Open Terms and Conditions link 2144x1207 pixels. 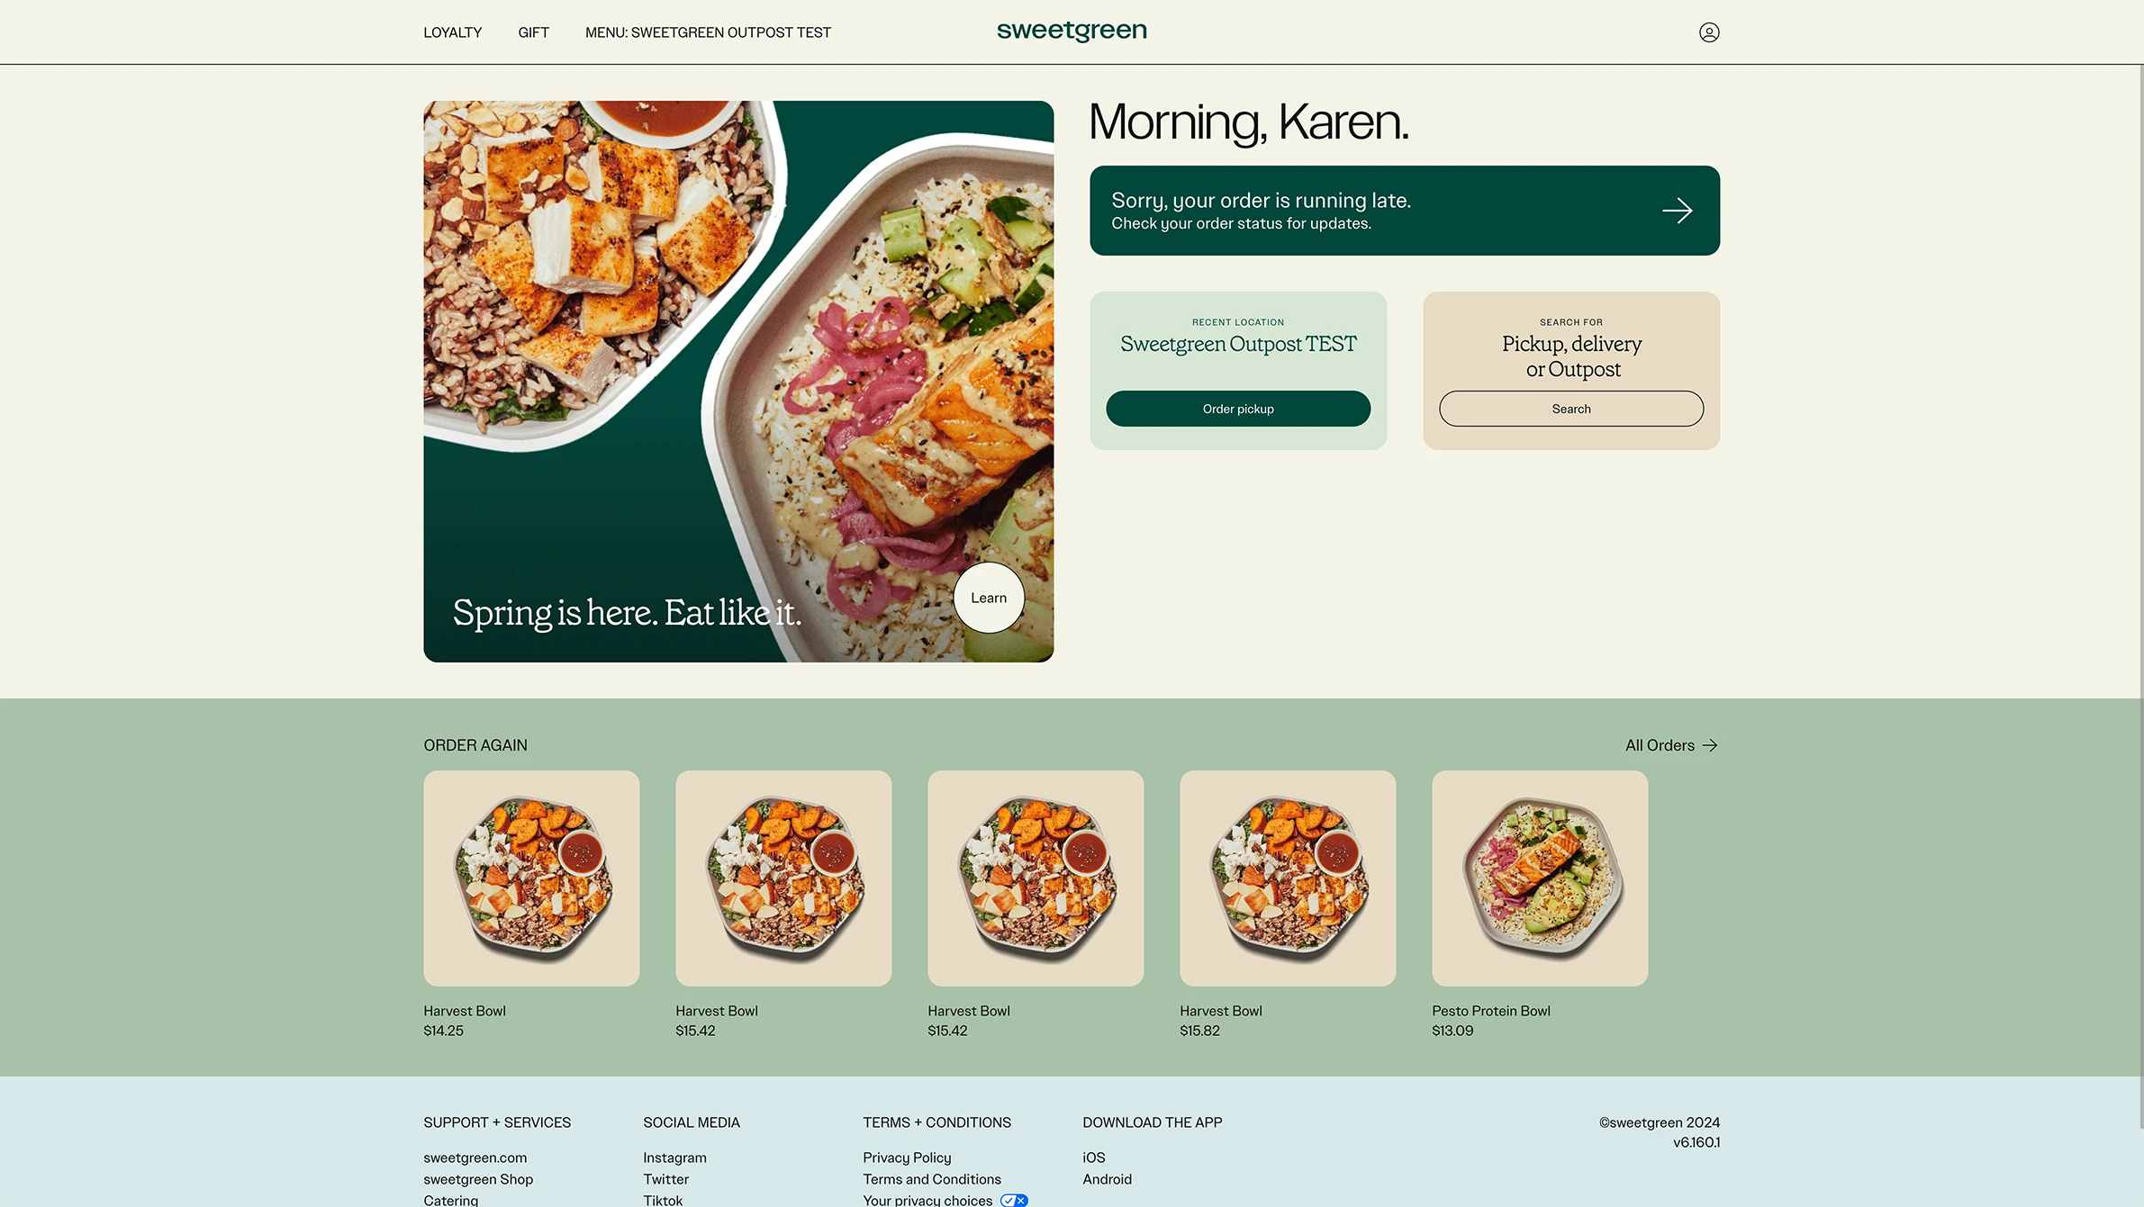tap(932, 1179)
